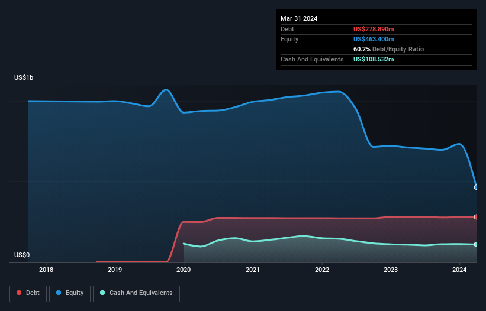Click the Mar 31 2024 tooltip date
This screenshot has width=486, height=311.
coord(299,18)
